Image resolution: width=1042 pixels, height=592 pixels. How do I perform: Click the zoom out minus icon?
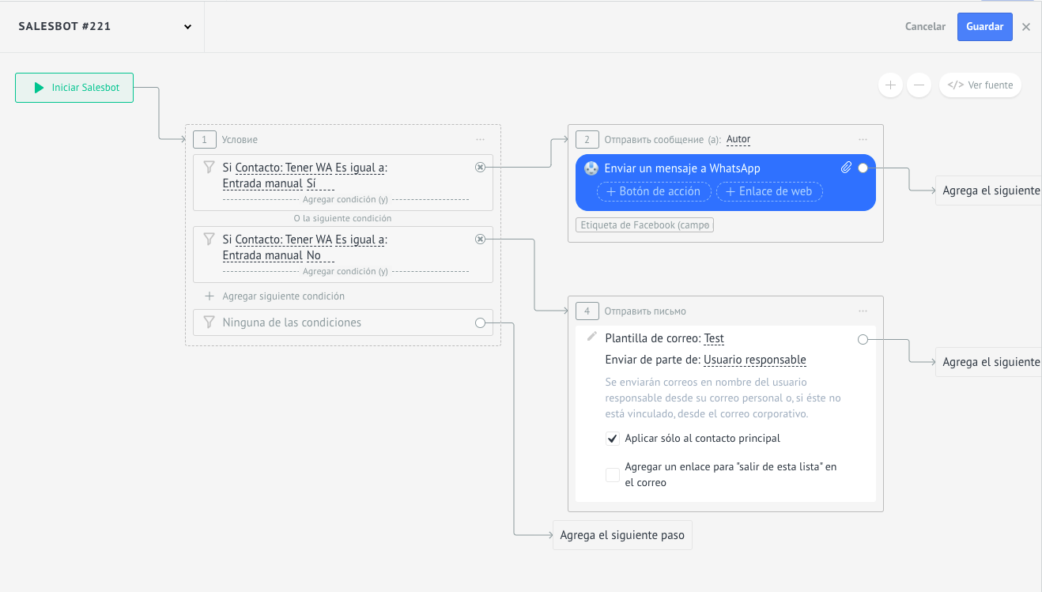tap(919, 85)
